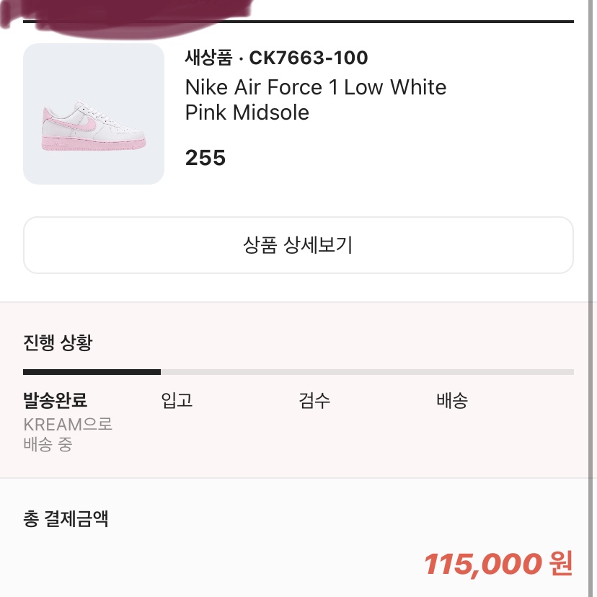597x597 pixels.
Task: Click the filled black portion of the progress bar
Action: click(x=92, y=372)
